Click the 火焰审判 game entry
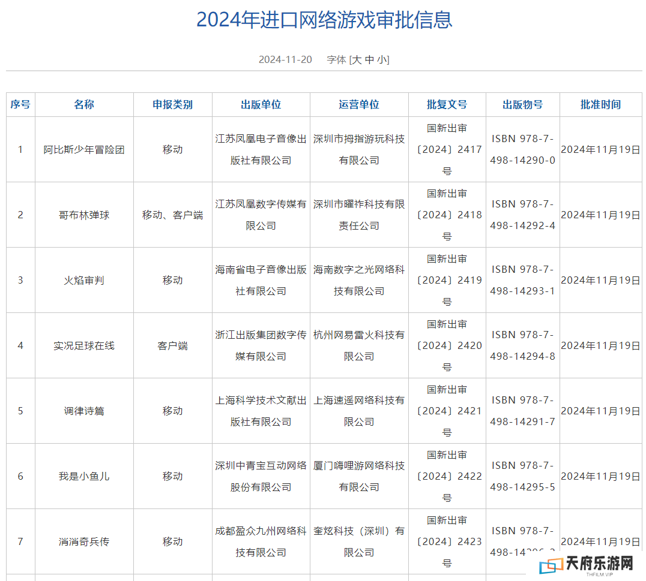Image resolution: width=646 pixels, height=581 pixels. [x=84, y=281]
